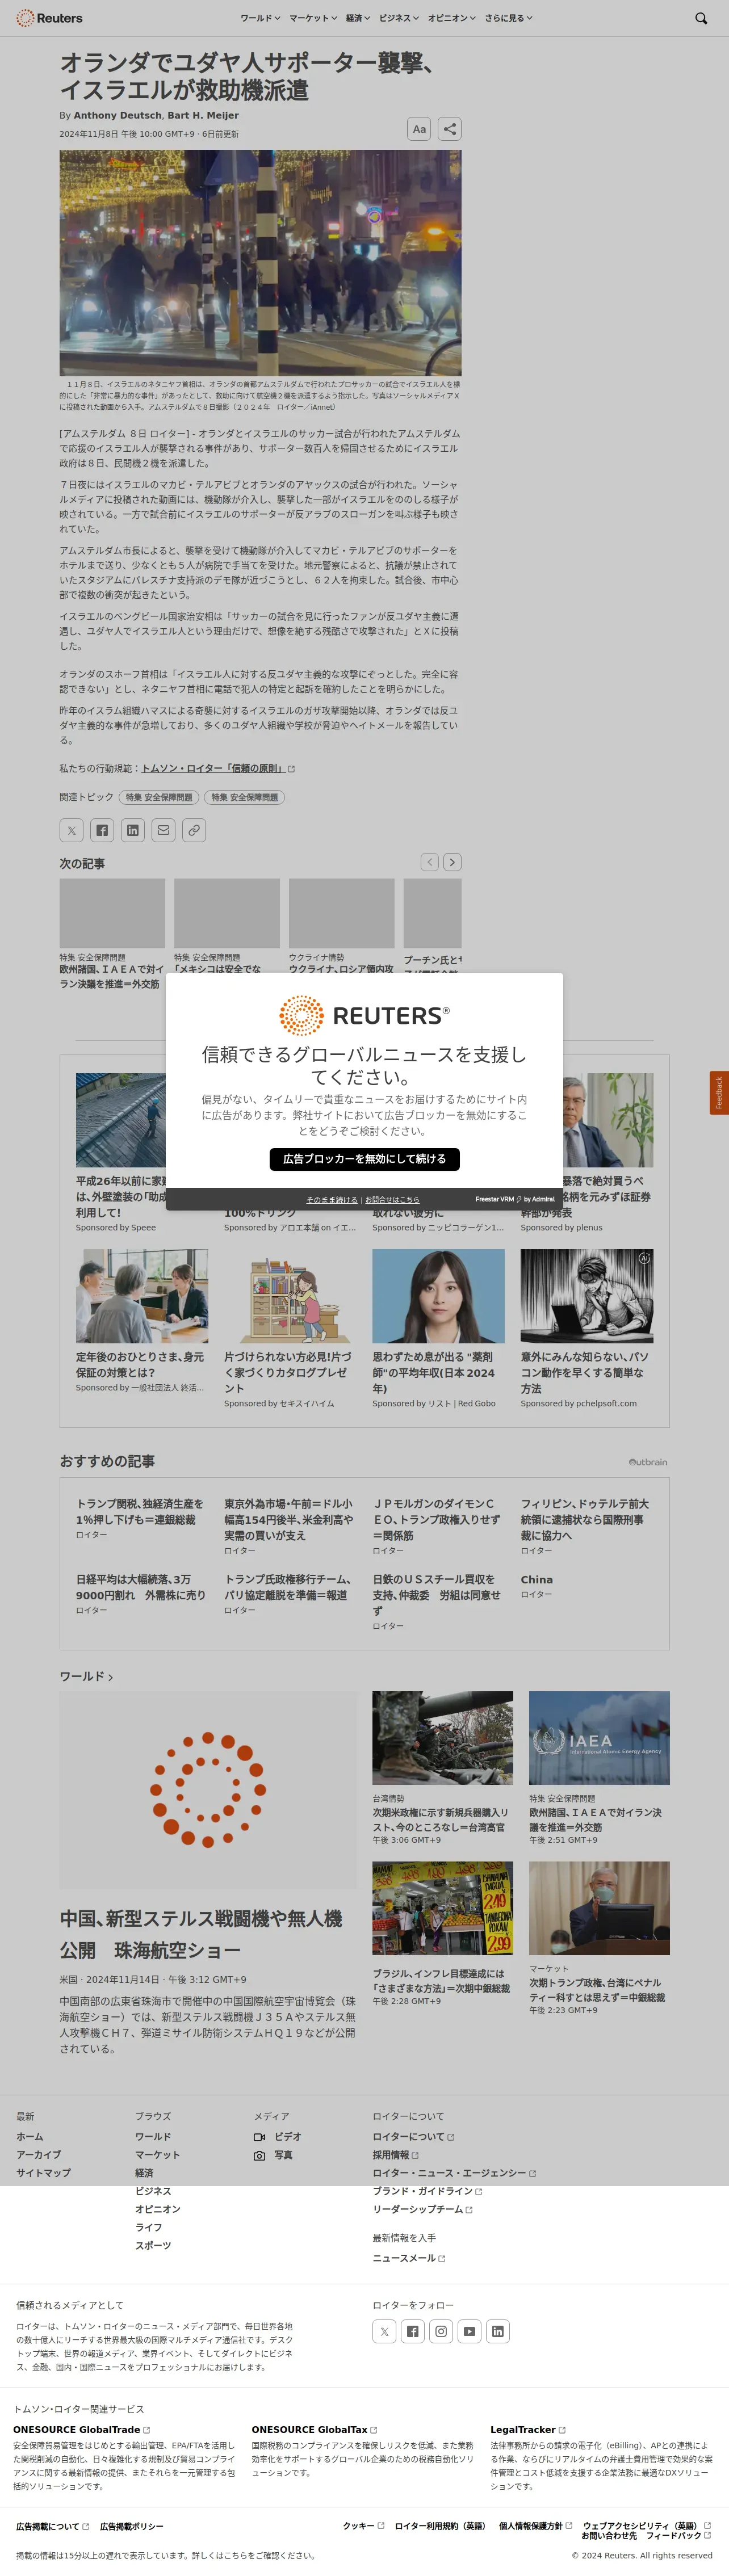Copy article link icon
Viewport: 729px width, 2576px height.
[194, 830]
